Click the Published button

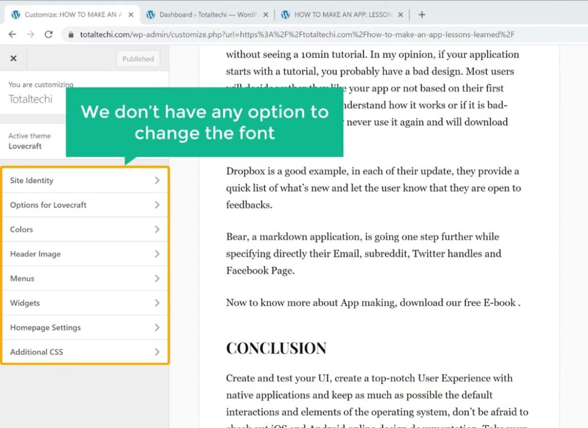coord(137,58)
